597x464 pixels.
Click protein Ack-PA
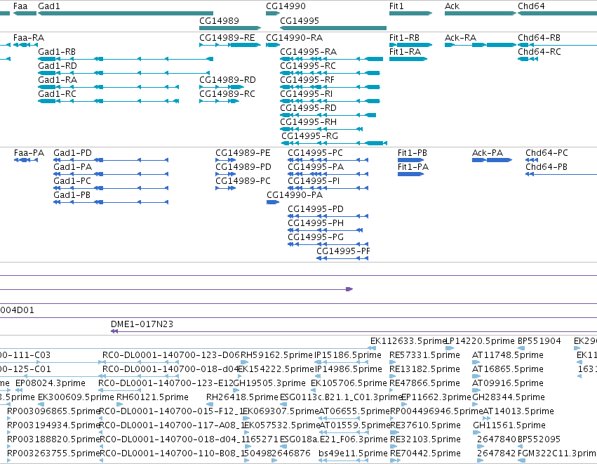(492, 160)
